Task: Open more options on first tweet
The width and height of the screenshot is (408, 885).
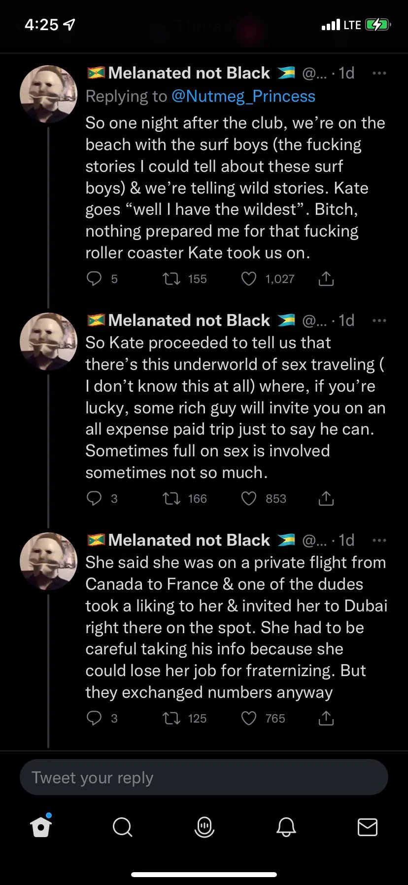Action: [379, 73]
